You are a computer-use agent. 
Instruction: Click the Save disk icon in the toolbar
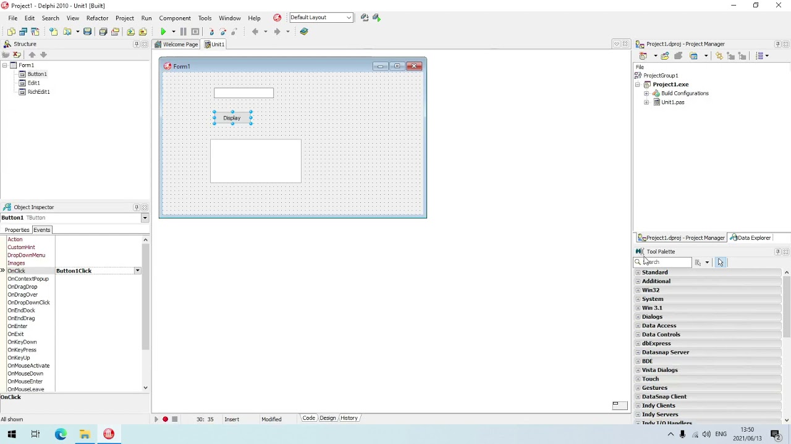pyautogui.click(x=87, y=31)
